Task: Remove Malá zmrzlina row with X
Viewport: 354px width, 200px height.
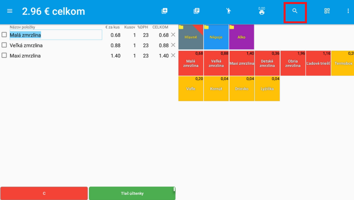Action: pos(173,35)
